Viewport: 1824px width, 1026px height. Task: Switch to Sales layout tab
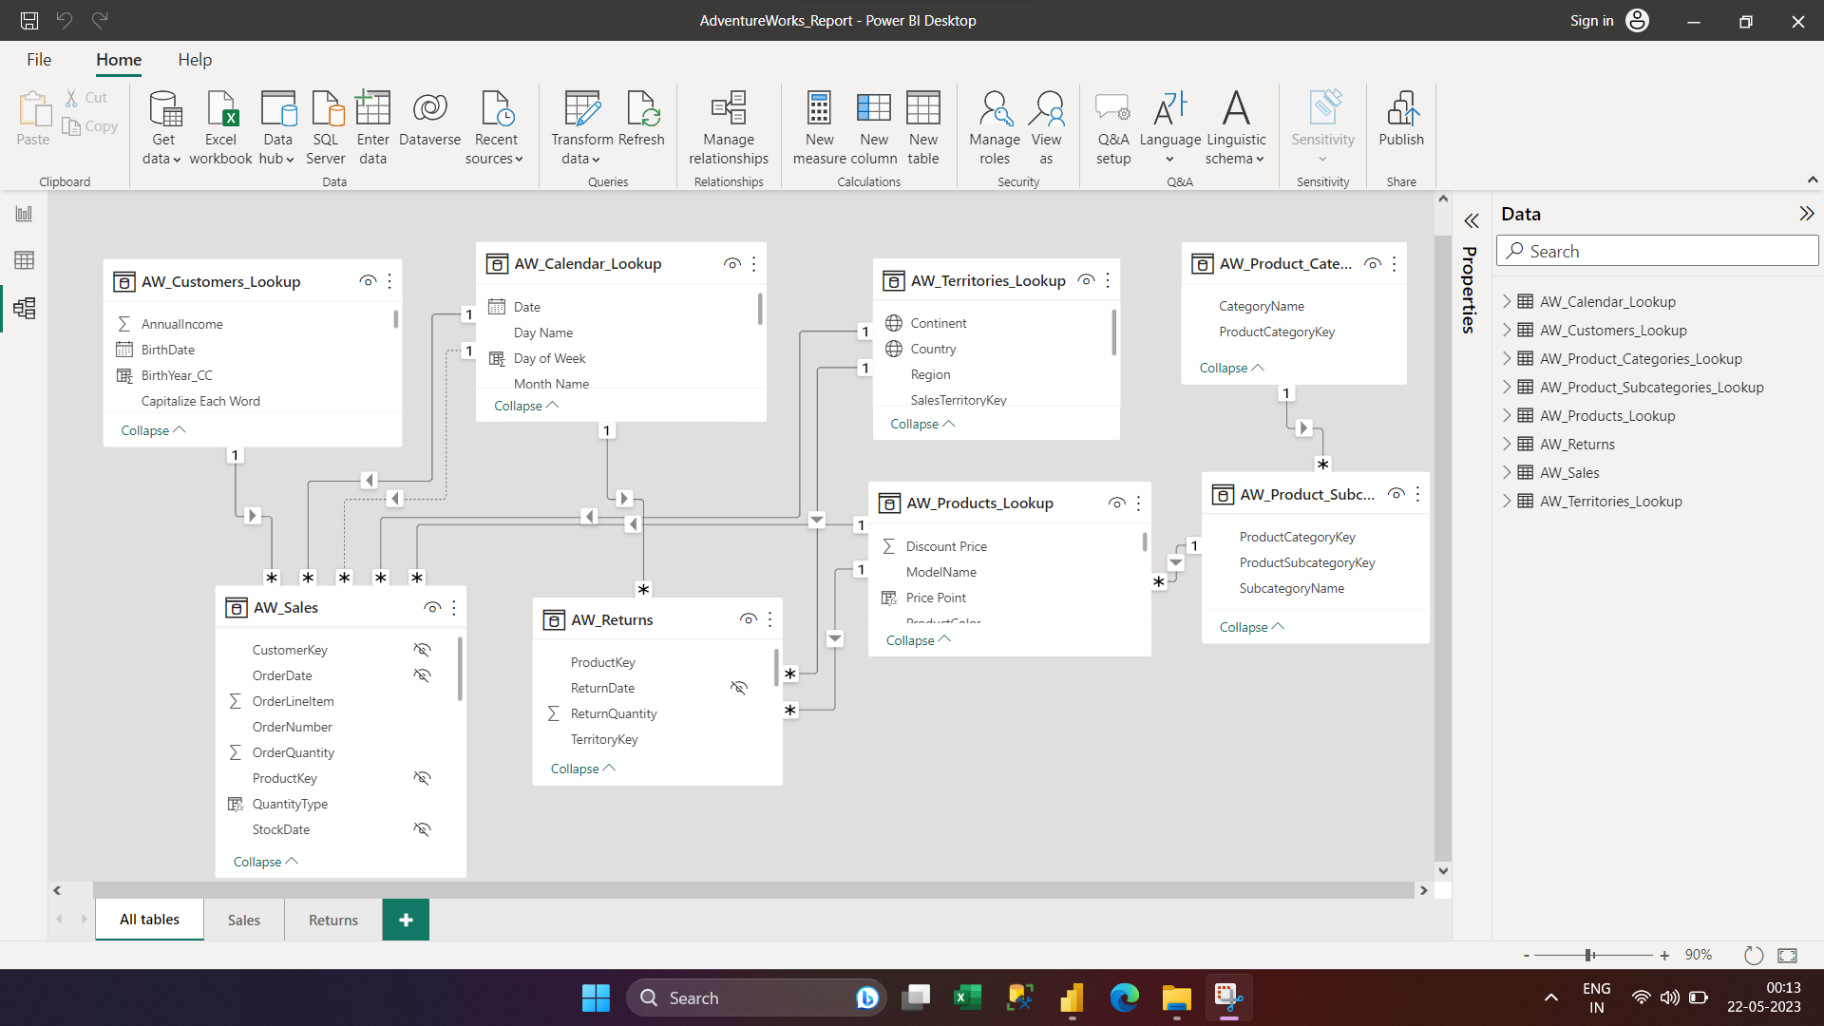pos(244,920)
